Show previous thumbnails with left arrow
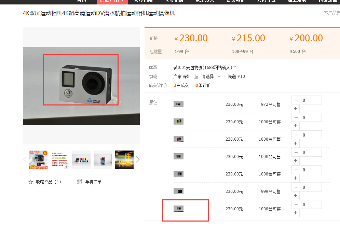The width and height of the screenshot is (340, 227). (x=25, y=160)
